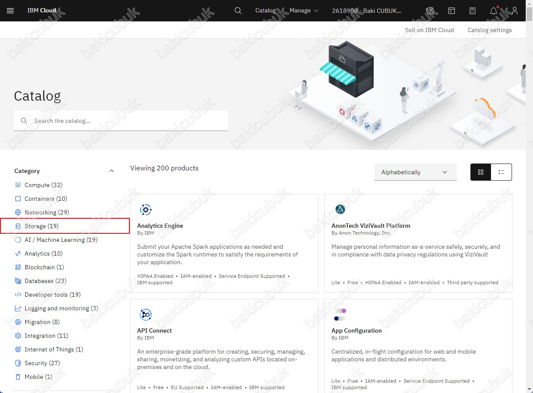This screenshot has width=533, height=393.
Task: Click the Analytics Engine product icon
Action: pyautogui.click(x=146, y=210)
